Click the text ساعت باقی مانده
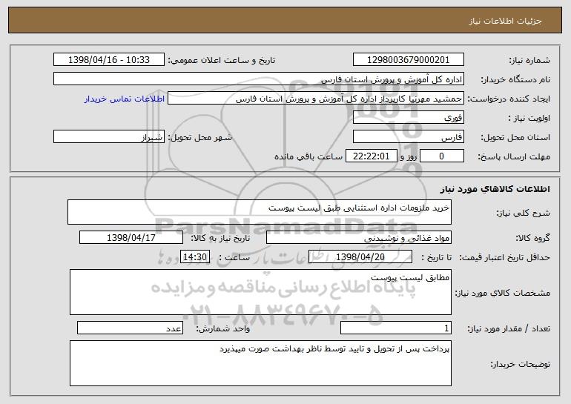This screenshot has height=404, width=571. pyautogui.click(x=308, y=156)
